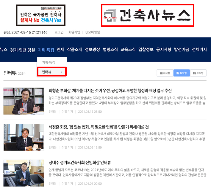Viewport: 211px width, 190px height.
Task: Open thumbnail photo of 석정훈 회장 article
Action: click(24, 137)
